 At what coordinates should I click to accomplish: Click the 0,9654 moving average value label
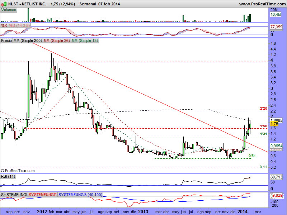[276, 146]
